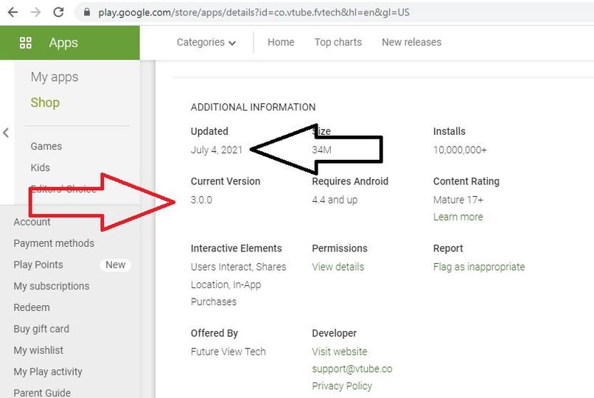
Task: Open My wishlist
Action: (x=38, y=350)
